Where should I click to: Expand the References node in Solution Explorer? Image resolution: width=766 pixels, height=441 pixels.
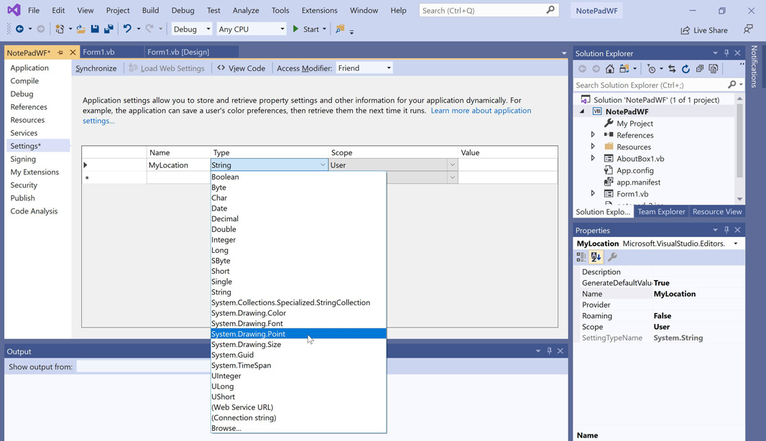(593, 135)
